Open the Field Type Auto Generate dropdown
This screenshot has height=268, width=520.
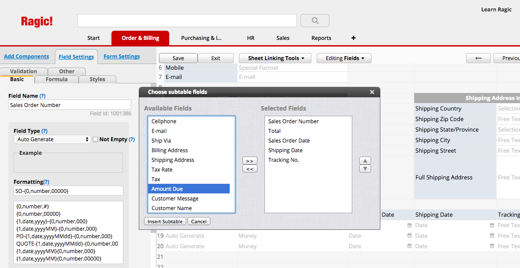52,139
